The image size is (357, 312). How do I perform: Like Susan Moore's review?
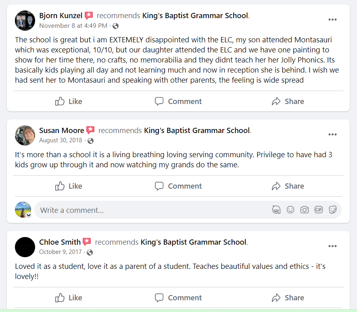coord(69,186)
